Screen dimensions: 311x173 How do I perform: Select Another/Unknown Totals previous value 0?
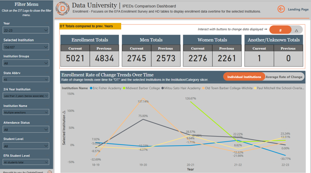(289, 59)
